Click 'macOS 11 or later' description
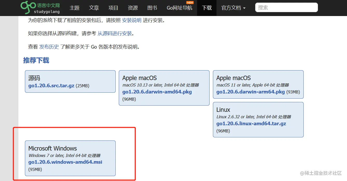Image resolution: width=347 pixels, height=181 pixels. point(253,85)
